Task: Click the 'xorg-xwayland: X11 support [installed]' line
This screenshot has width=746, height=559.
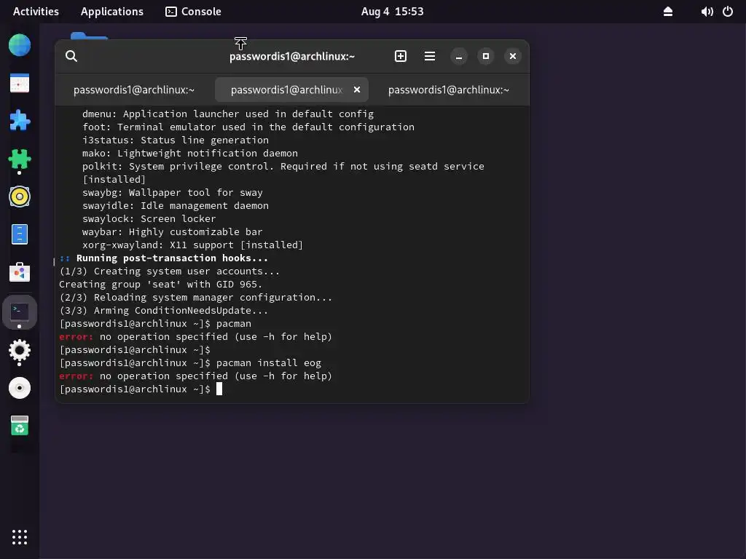Action: 192,245
